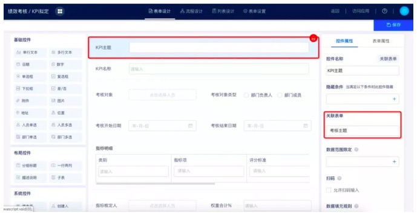Add a 地址 address control
Viewport: 420px width, 218px height.
[x=30, y=113]
